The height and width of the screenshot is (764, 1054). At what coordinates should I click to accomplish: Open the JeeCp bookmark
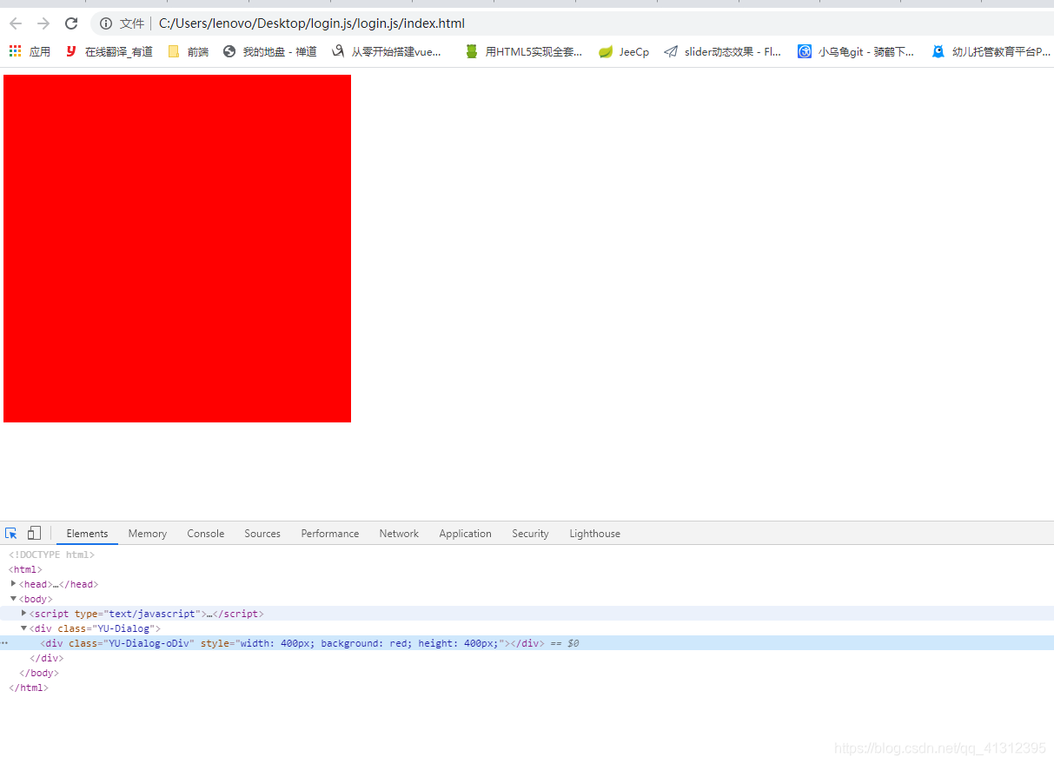[624, 51]
